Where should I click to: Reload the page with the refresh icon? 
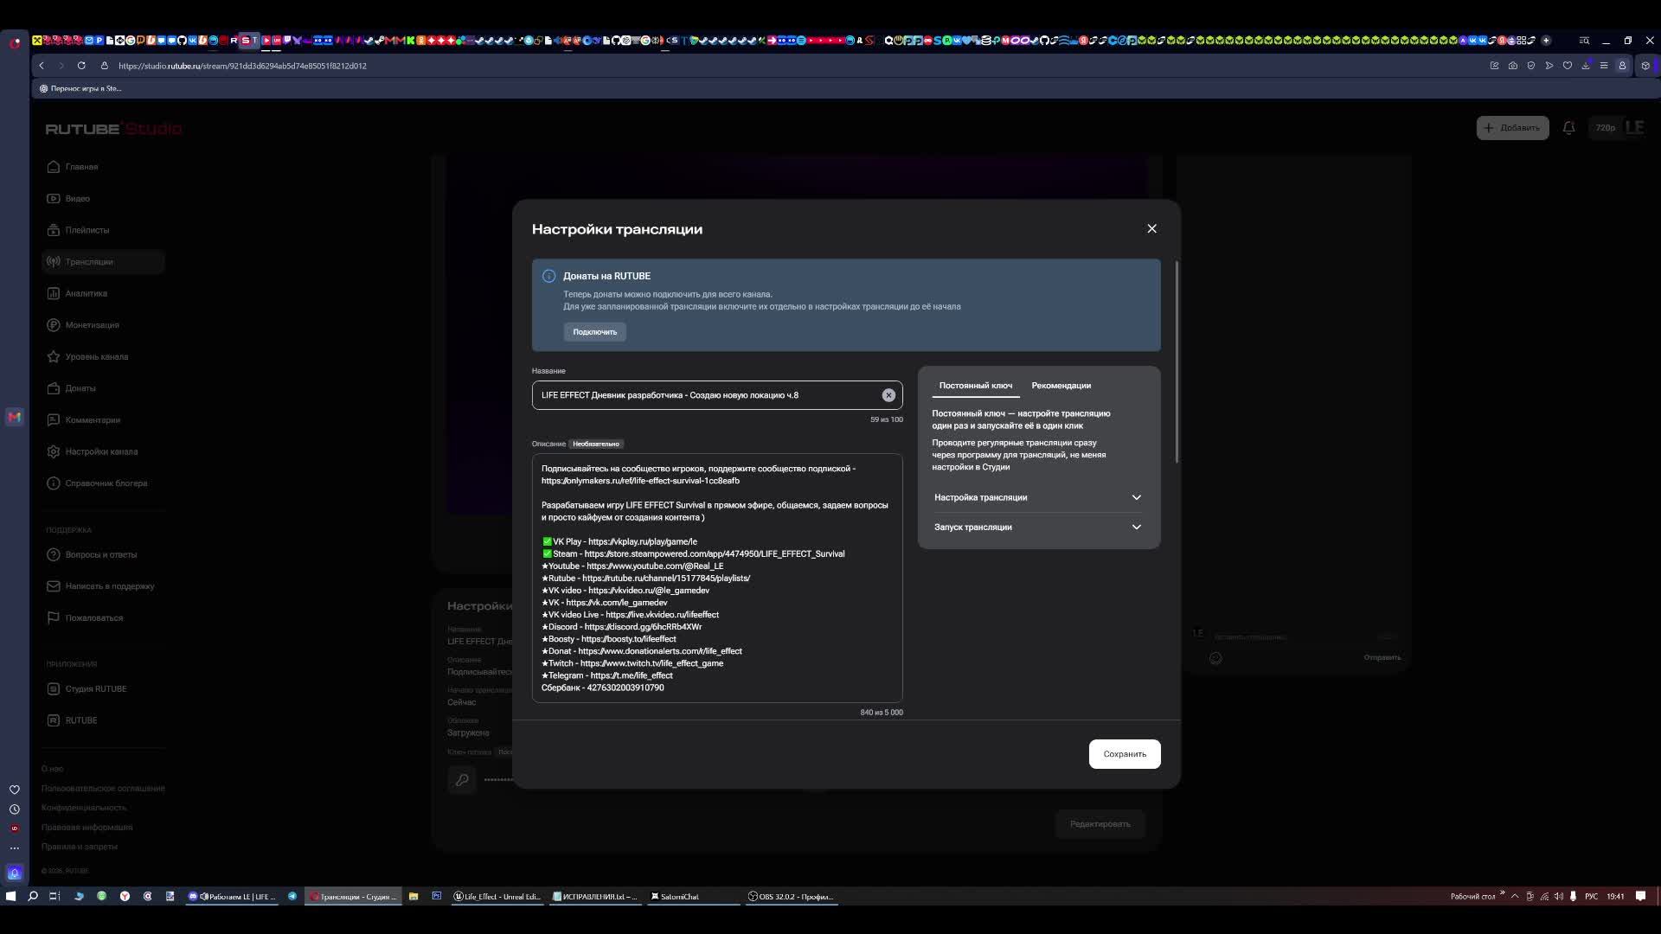coord(81,66)
